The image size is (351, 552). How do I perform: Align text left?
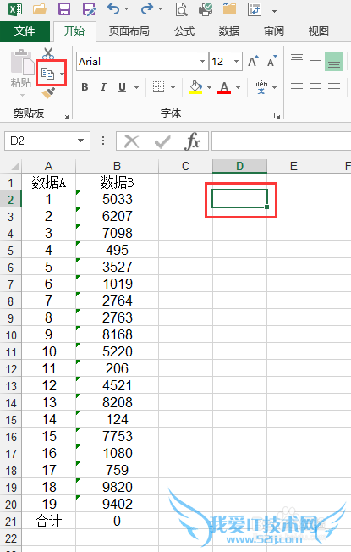[297, 87]
